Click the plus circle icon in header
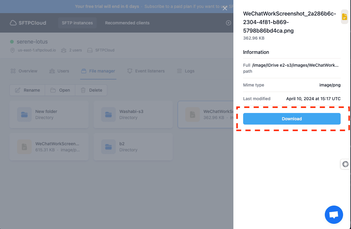Screen dimensions: 351x229 pyautogui.click(x=228, y=23)
